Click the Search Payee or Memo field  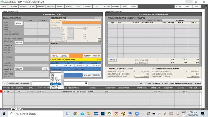pos(58,83)
